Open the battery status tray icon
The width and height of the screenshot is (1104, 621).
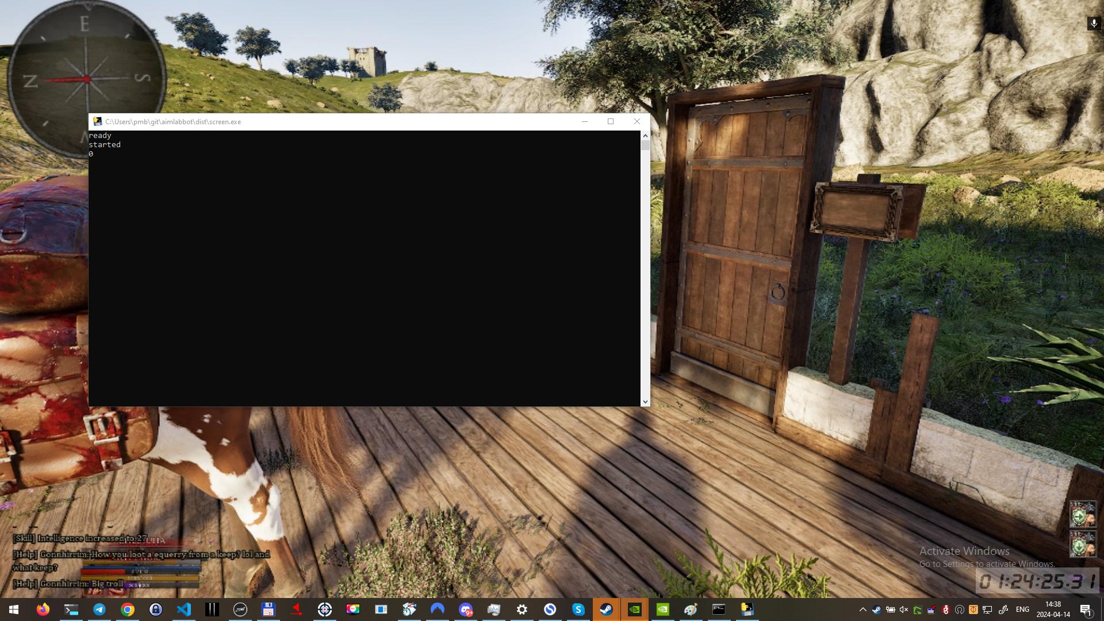coord(890,609)
